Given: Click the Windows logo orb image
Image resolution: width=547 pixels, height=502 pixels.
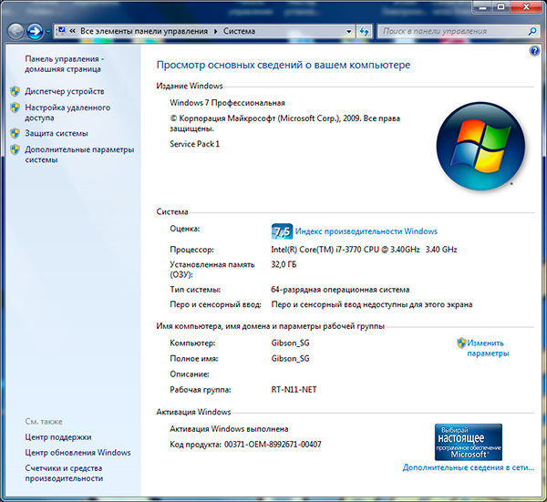Looking at the screenshot, I should pyautogui.click(x=480, y=146).
